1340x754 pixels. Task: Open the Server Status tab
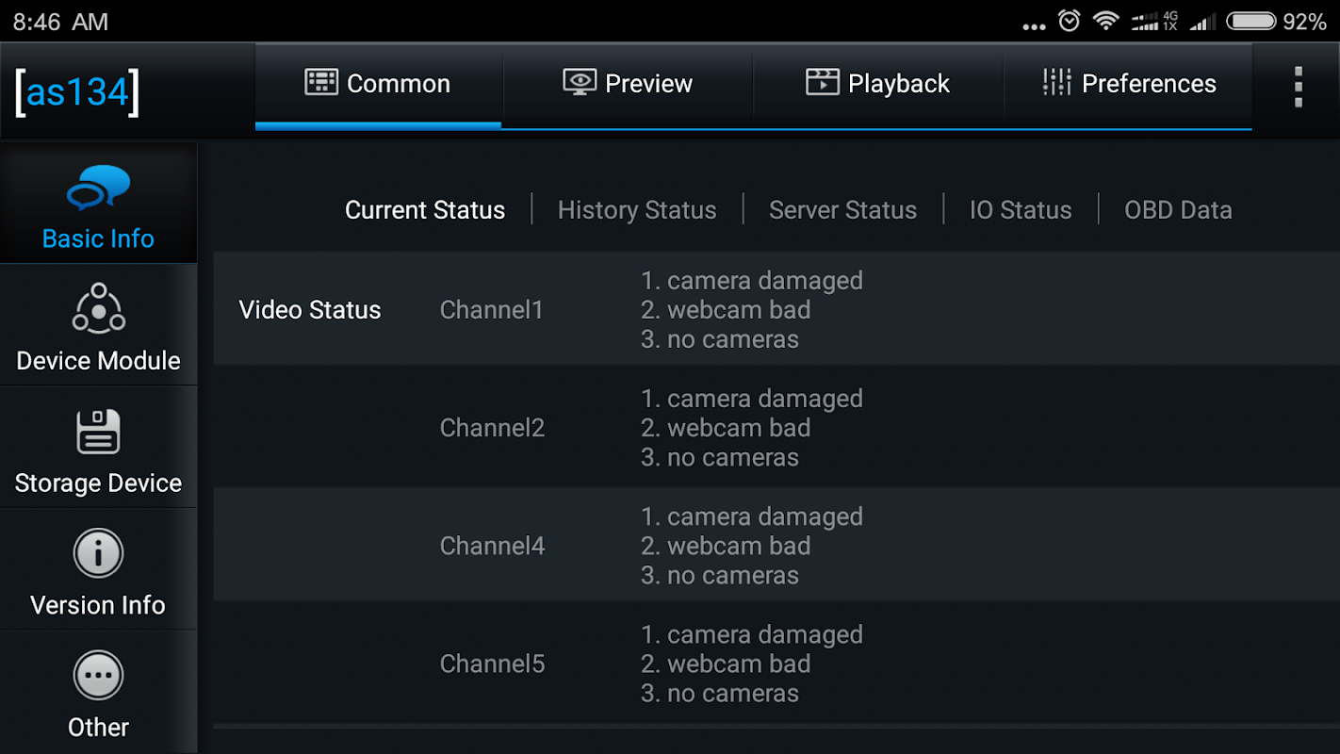pos(842,210)
